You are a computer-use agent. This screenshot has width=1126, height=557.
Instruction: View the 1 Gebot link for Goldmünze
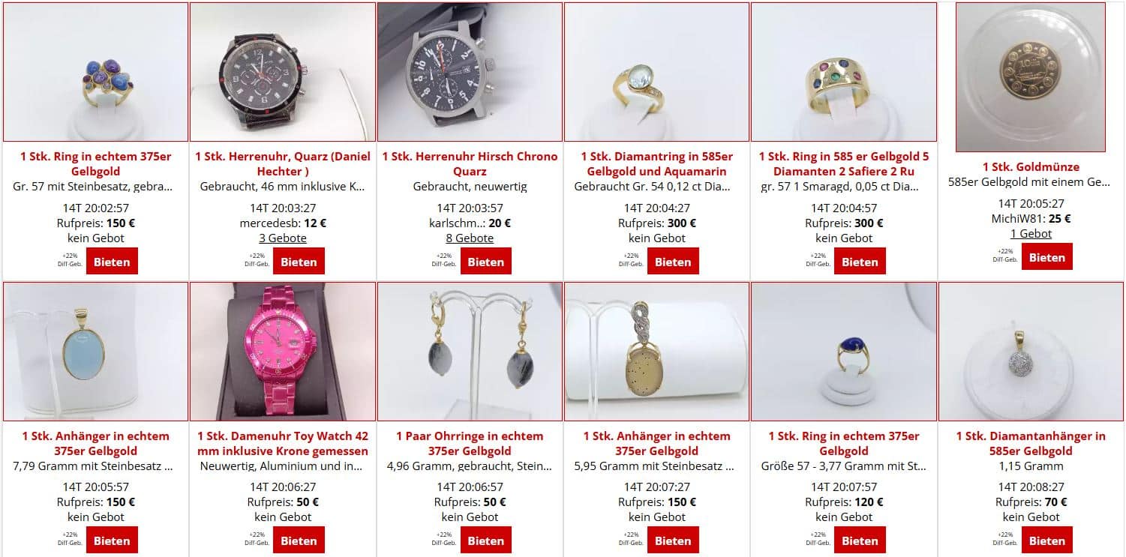point(1031,233)
